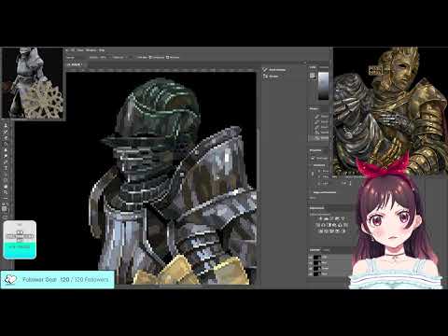Open the brush settings collapsed panel icon

pyautogui.click(x=265, y=70)
